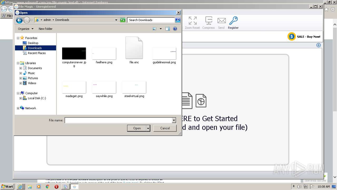Click the Open button
Viewport: 337px width, 190px height.
(137, 128)
